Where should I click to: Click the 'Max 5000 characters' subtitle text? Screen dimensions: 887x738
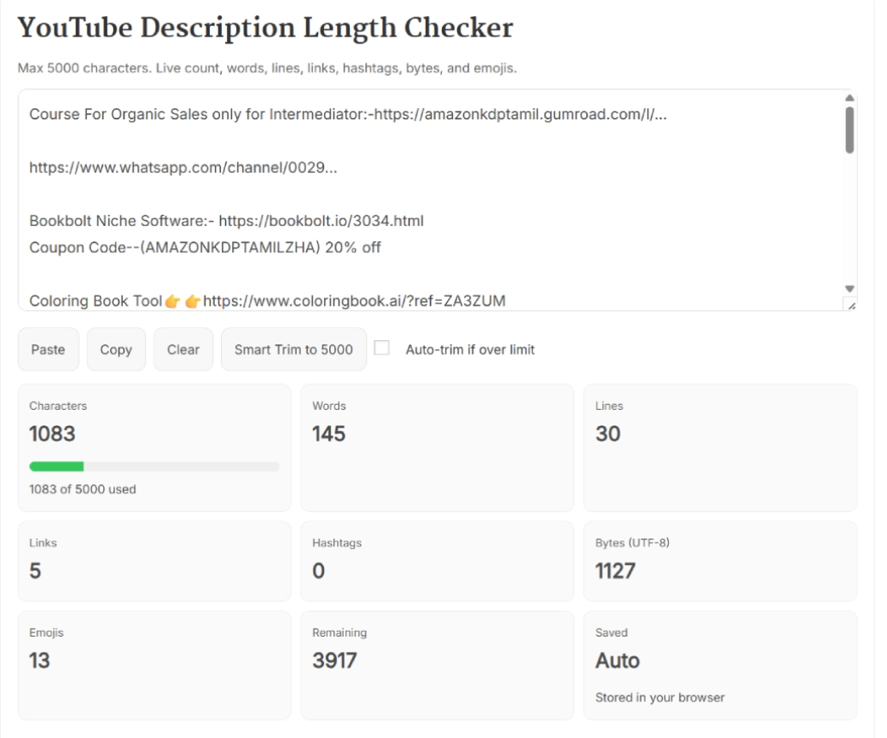click(267, 68)
